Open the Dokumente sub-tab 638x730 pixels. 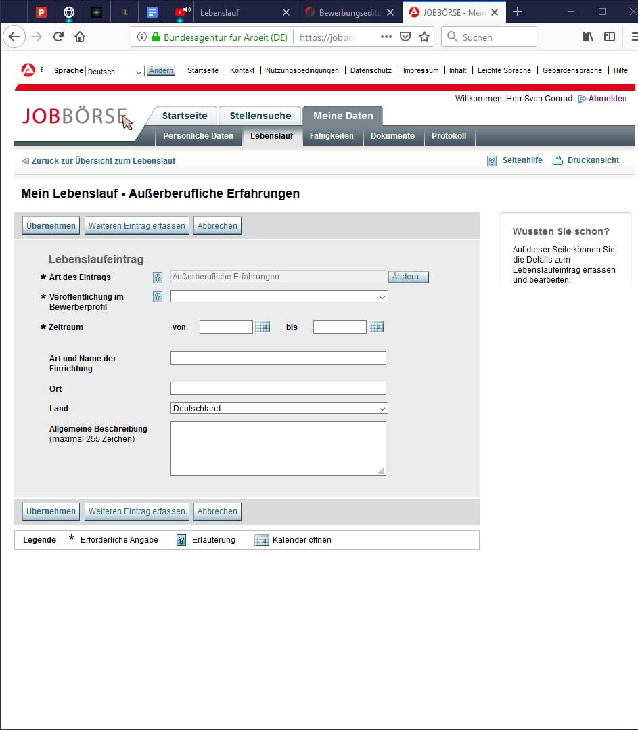[x=392, y=136]
